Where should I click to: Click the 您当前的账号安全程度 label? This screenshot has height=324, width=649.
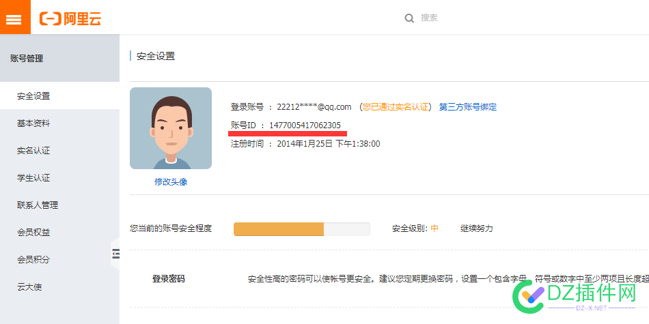click(x=171, y=228)
